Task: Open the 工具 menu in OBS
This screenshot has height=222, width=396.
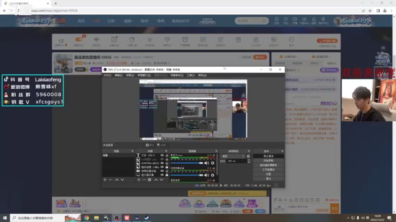Action: [x=191, y=75]
